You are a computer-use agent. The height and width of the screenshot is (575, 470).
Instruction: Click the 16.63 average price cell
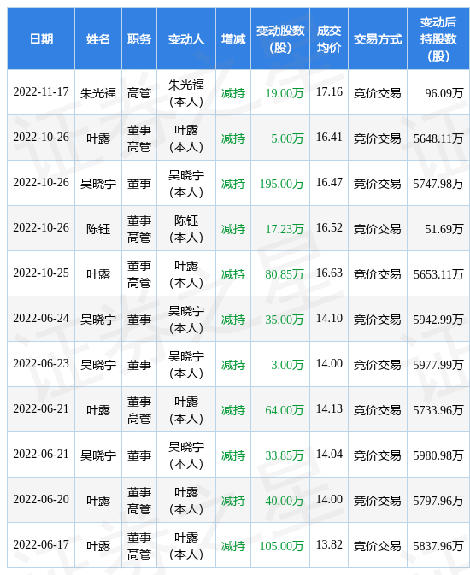(x=329, y=273)
